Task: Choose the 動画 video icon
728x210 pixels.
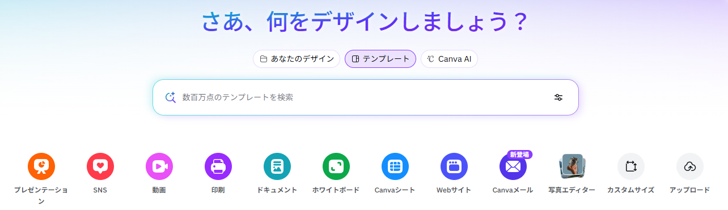Action: coord(159,166)
